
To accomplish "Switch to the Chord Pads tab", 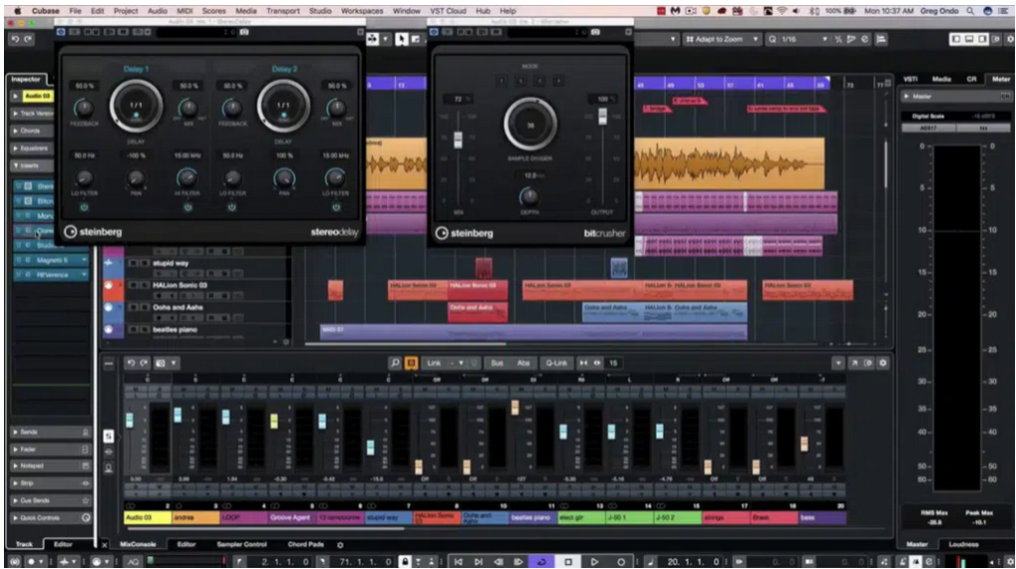I will pyautogui.click(x=306, y=545).
